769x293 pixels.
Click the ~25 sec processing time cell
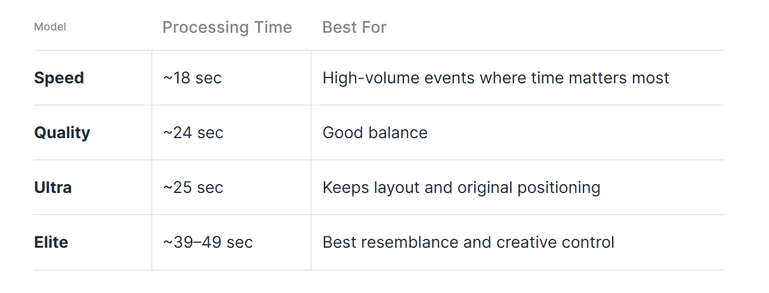click(x=193, y=188)
